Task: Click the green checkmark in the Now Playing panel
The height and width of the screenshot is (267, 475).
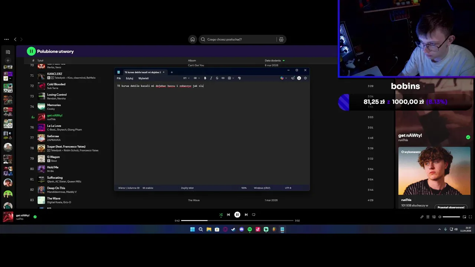Action: tap(468, 137)
